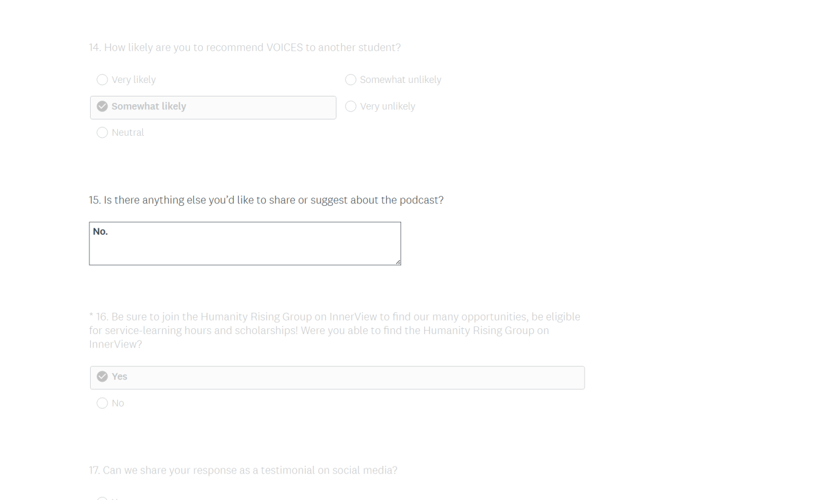Mark the Very unlikely radio circle
This screenshot has height=500, width=824.
pos(351,107)
